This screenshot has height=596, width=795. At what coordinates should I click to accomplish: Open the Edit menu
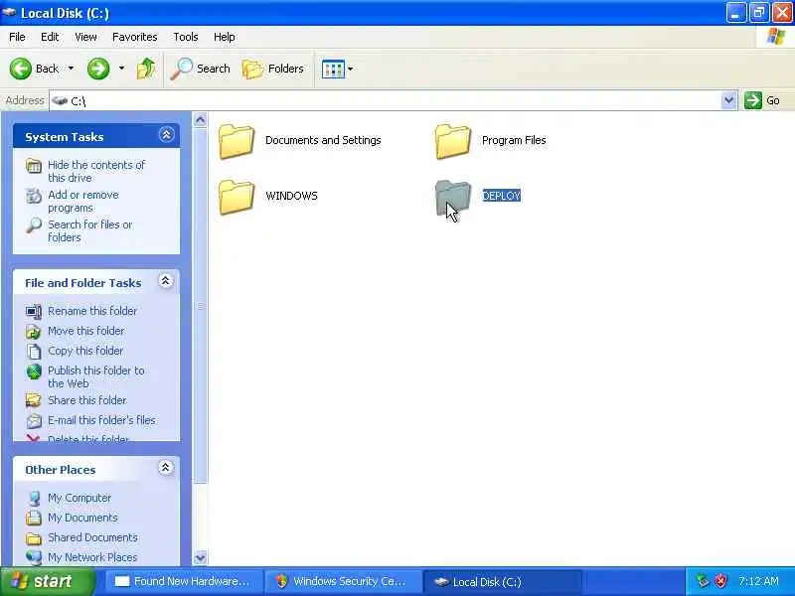[x=50, y=37]
